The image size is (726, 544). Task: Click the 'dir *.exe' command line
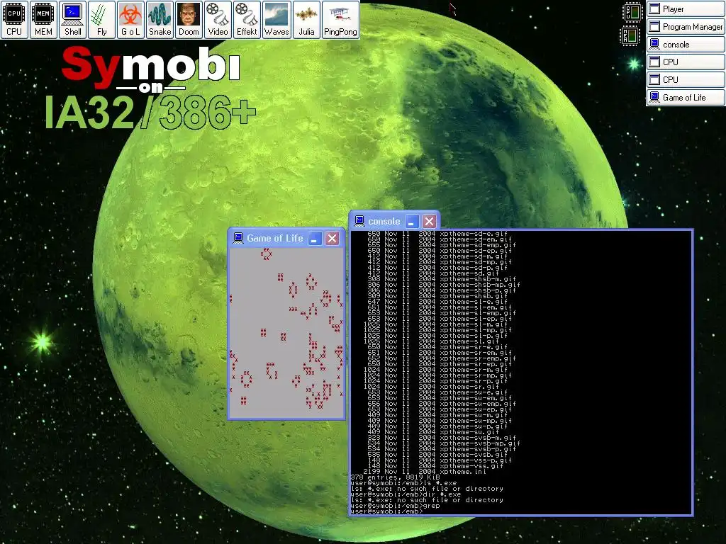406,494
